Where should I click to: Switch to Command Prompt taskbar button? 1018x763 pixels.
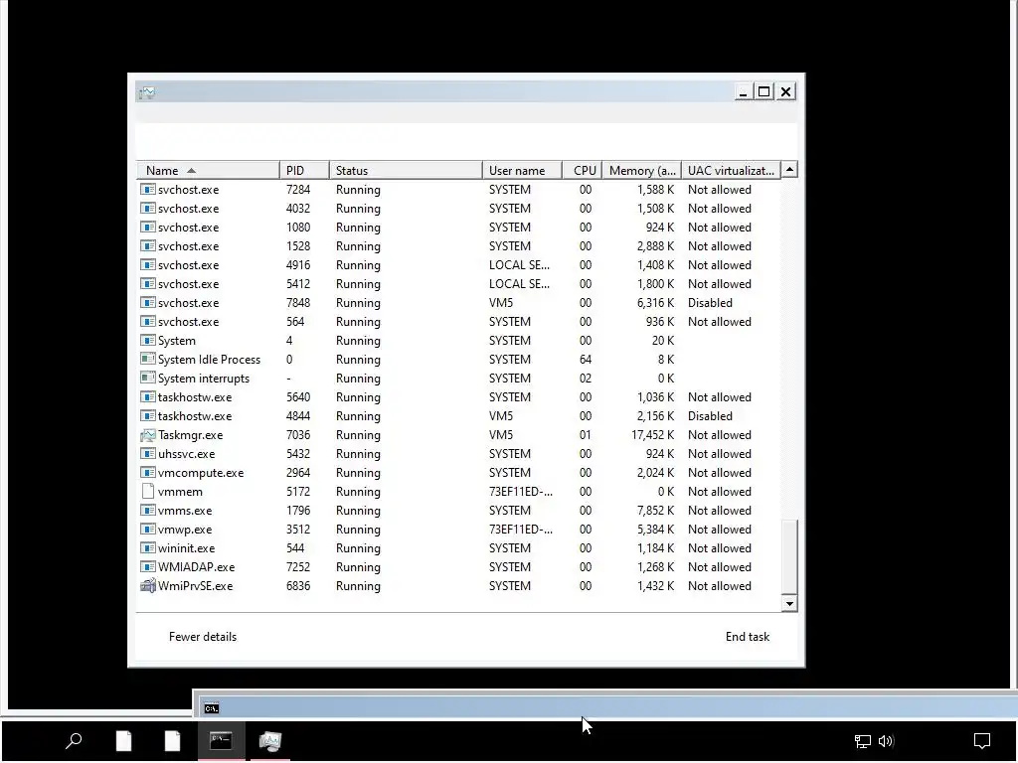click(221, 741)
